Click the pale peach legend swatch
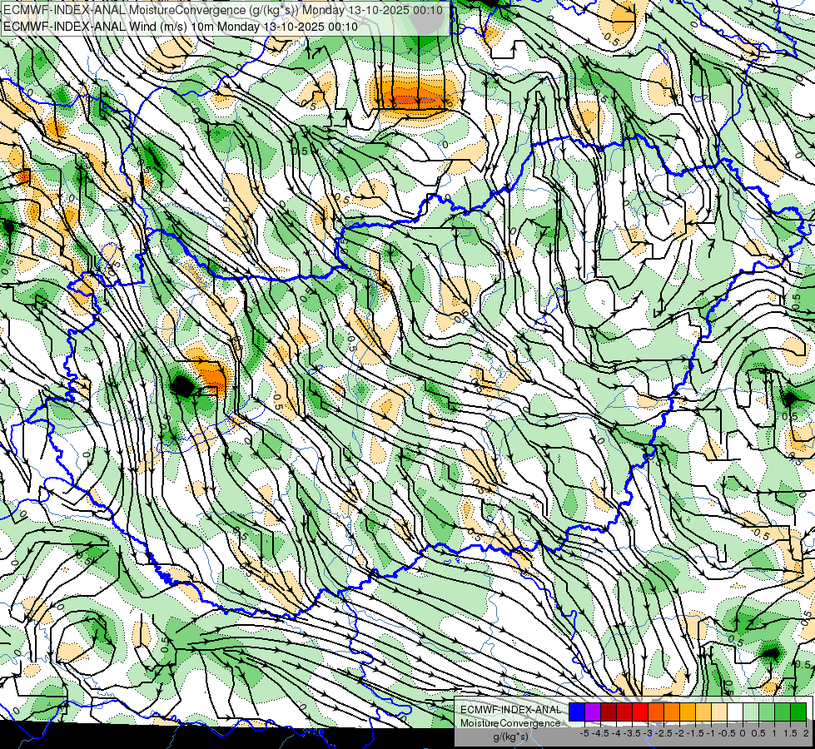Image resolution: width=815 pixels, height=749 pixels. click(x=719, y=712)
